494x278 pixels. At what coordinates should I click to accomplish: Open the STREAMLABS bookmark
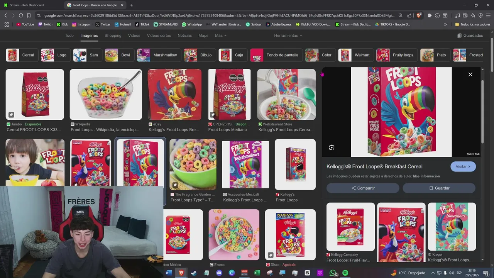[x=165, y=24]
